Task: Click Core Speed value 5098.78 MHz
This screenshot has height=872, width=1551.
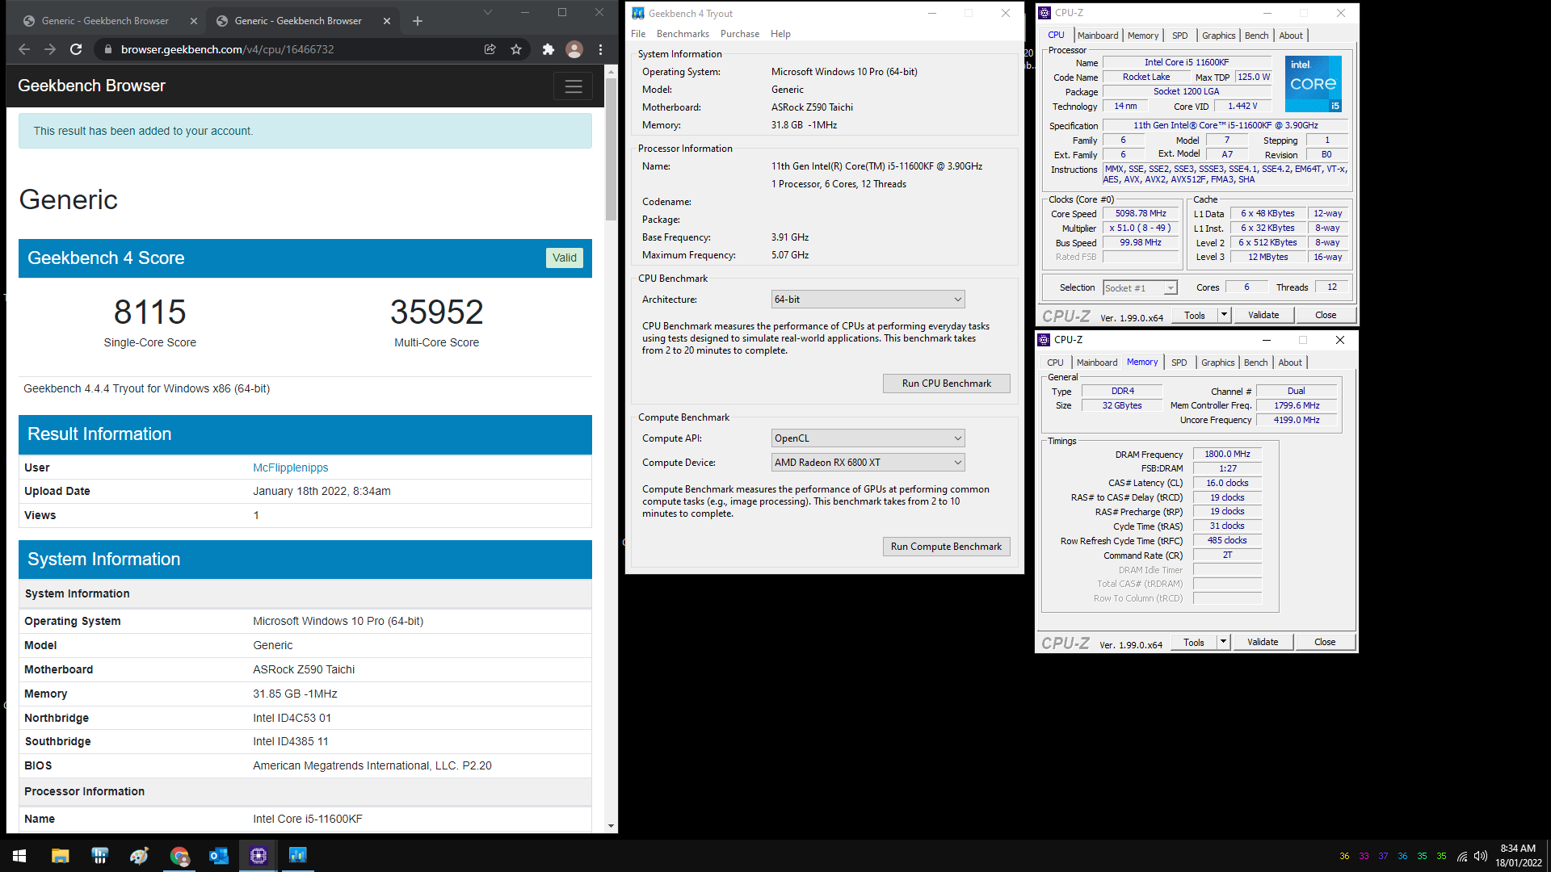Action: (1141, 214)
